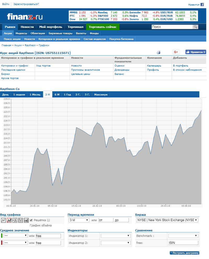
Task: Open the Терминал menu item
Action: (76, 27)
